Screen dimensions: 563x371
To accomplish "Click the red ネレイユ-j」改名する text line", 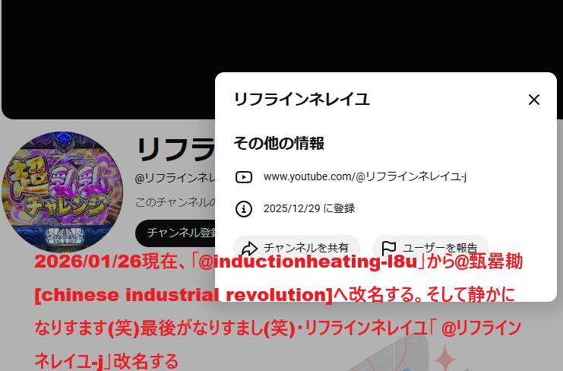I will 106,361.
